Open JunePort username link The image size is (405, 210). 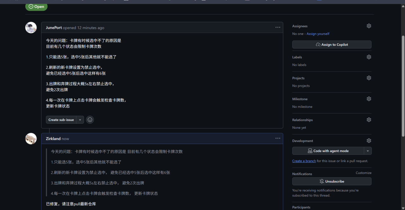click(54, 28)
